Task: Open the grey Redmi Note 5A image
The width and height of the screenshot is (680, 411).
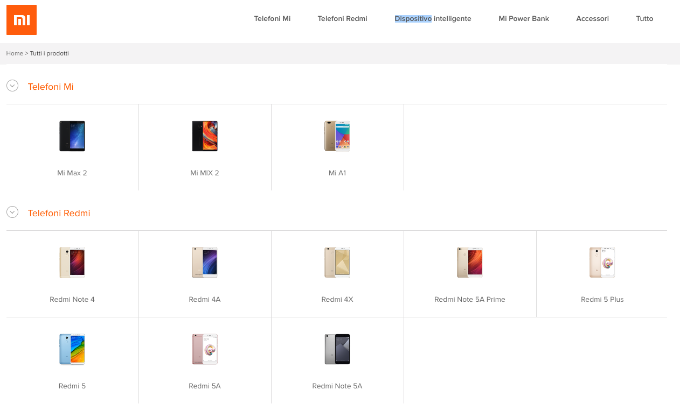Action: (337, 349)
